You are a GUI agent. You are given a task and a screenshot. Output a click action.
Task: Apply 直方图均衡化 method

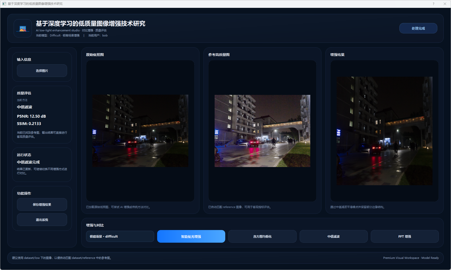[262, 236]
